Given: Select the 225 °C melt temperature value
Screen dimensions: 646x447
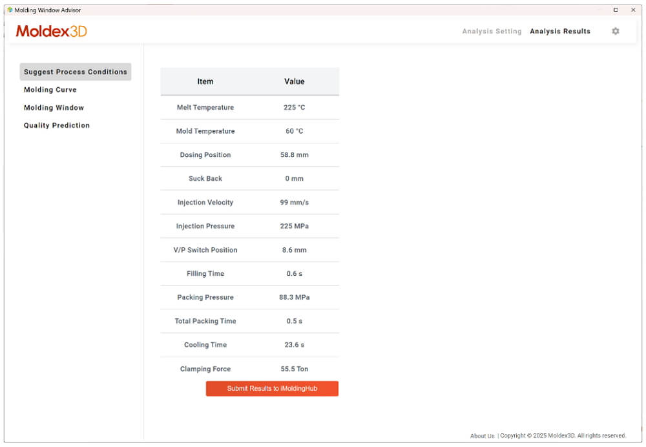Looking at the screenshot, I should pyautogui.click(x=294, y=107).
